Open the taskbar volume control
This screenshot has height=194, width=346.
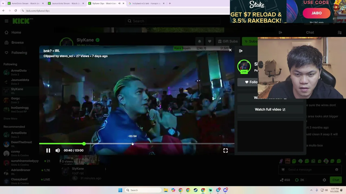tap(326, 190)
